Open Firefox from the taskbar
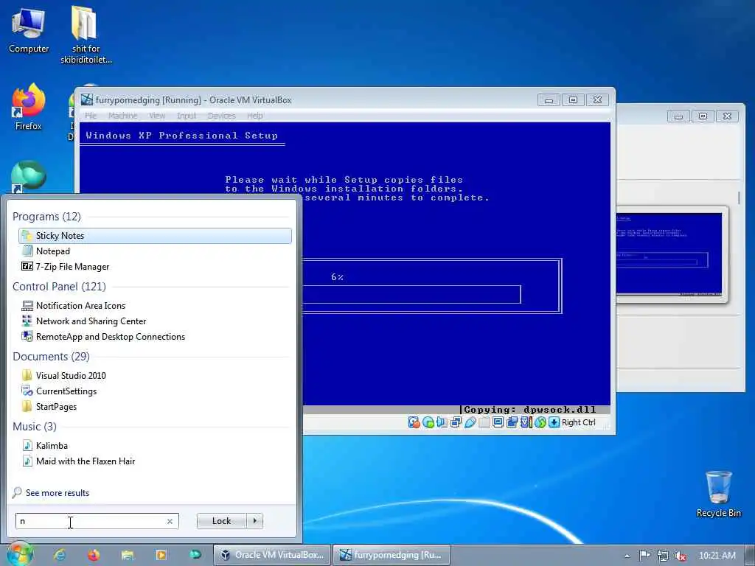The width and height of the screenshot is (755, 566). coord(94,555)
